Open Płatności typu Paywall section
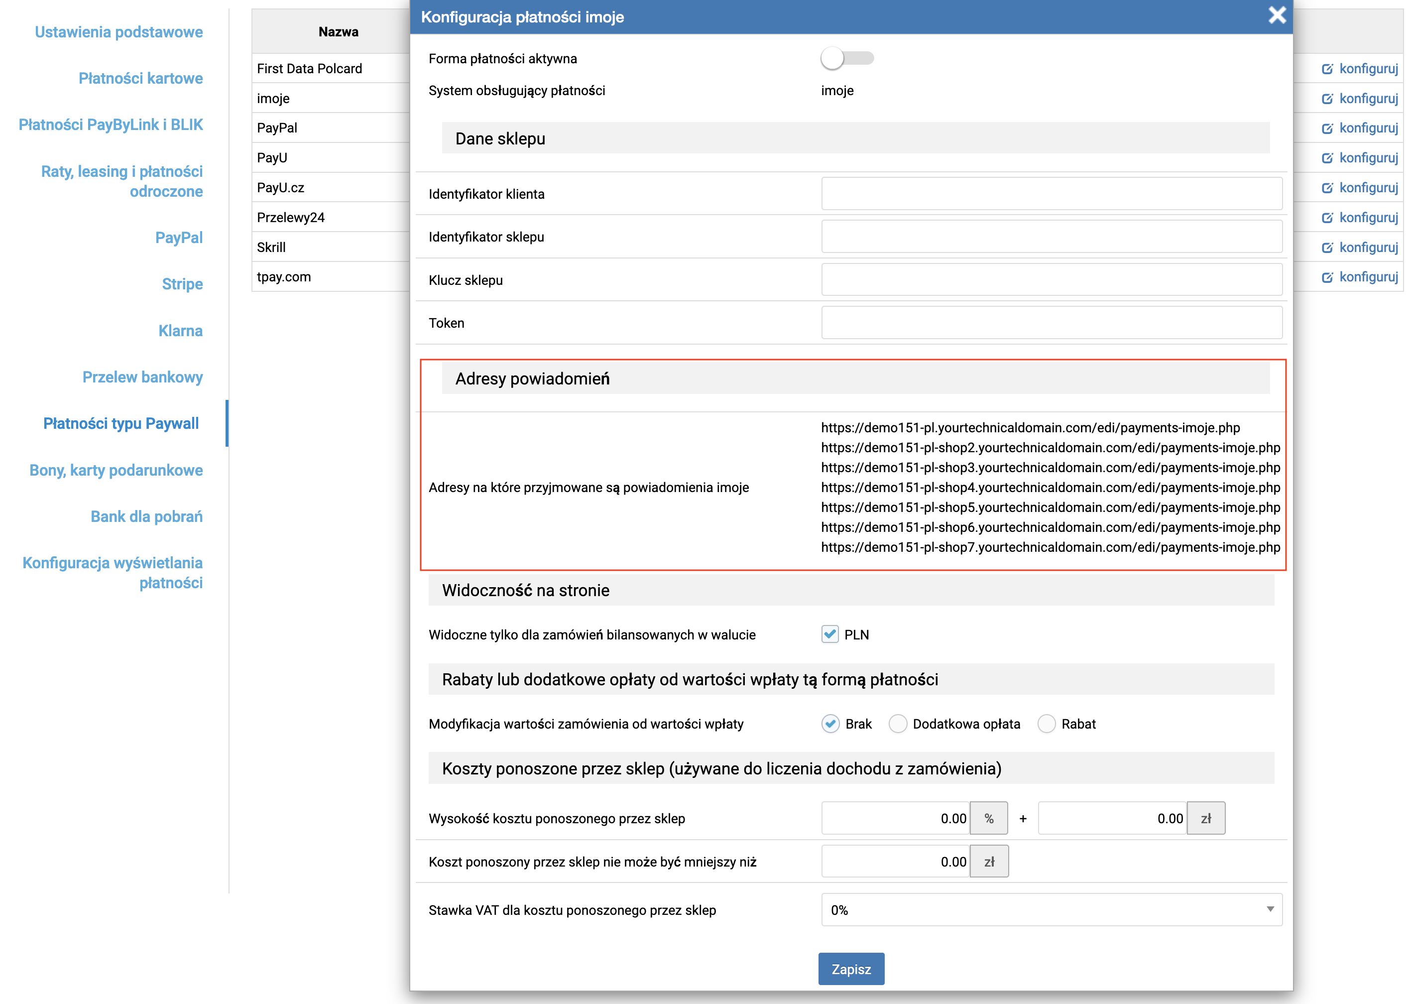This screenshot has height=1004, width=1410. [x=121, y=423]
